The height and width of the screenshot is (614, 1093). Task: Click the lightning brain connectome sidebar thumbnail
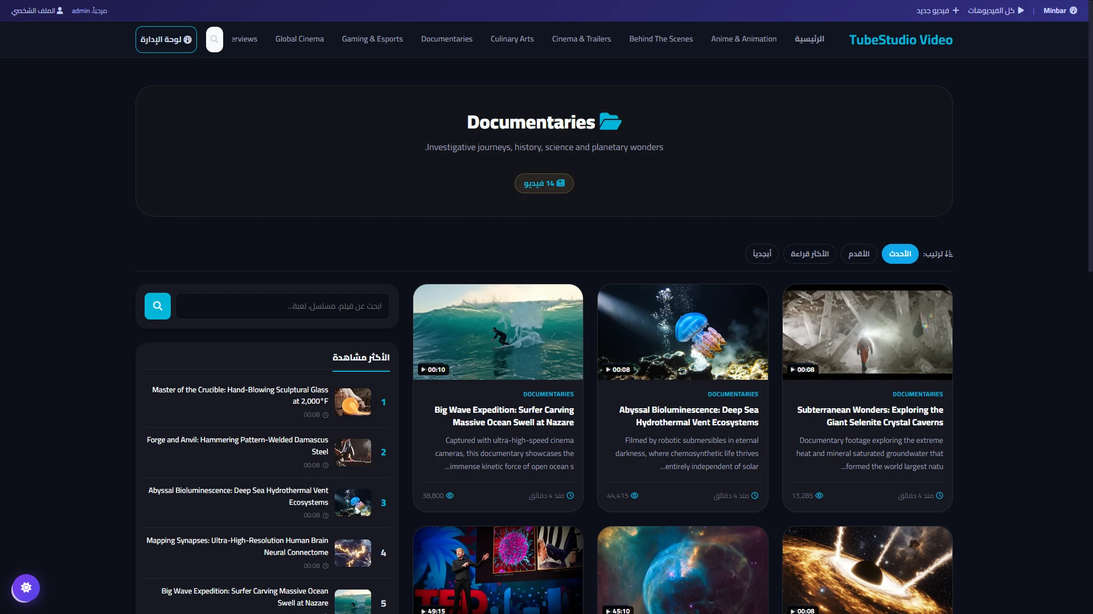click(353, 553)
